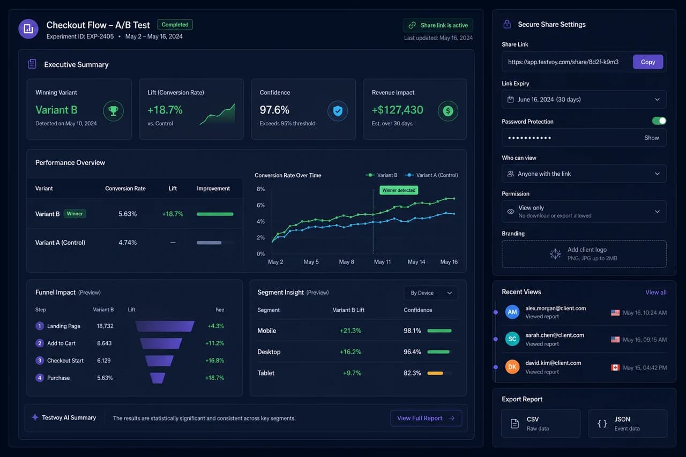This screenshot has width=686, height=457.
Task: Click sarah.chen@client.com in Recent Views
Action: [x=555, y=335]
